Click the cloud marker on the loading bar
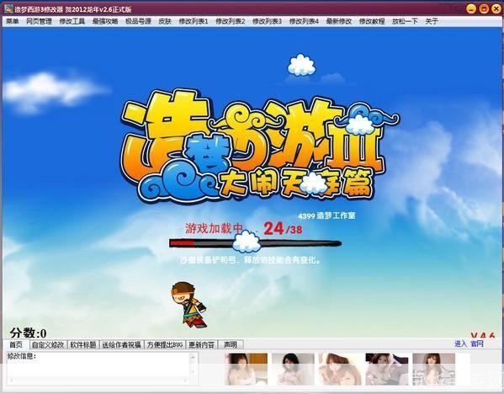This screenshot has width=504, height=394. (247, 242)
